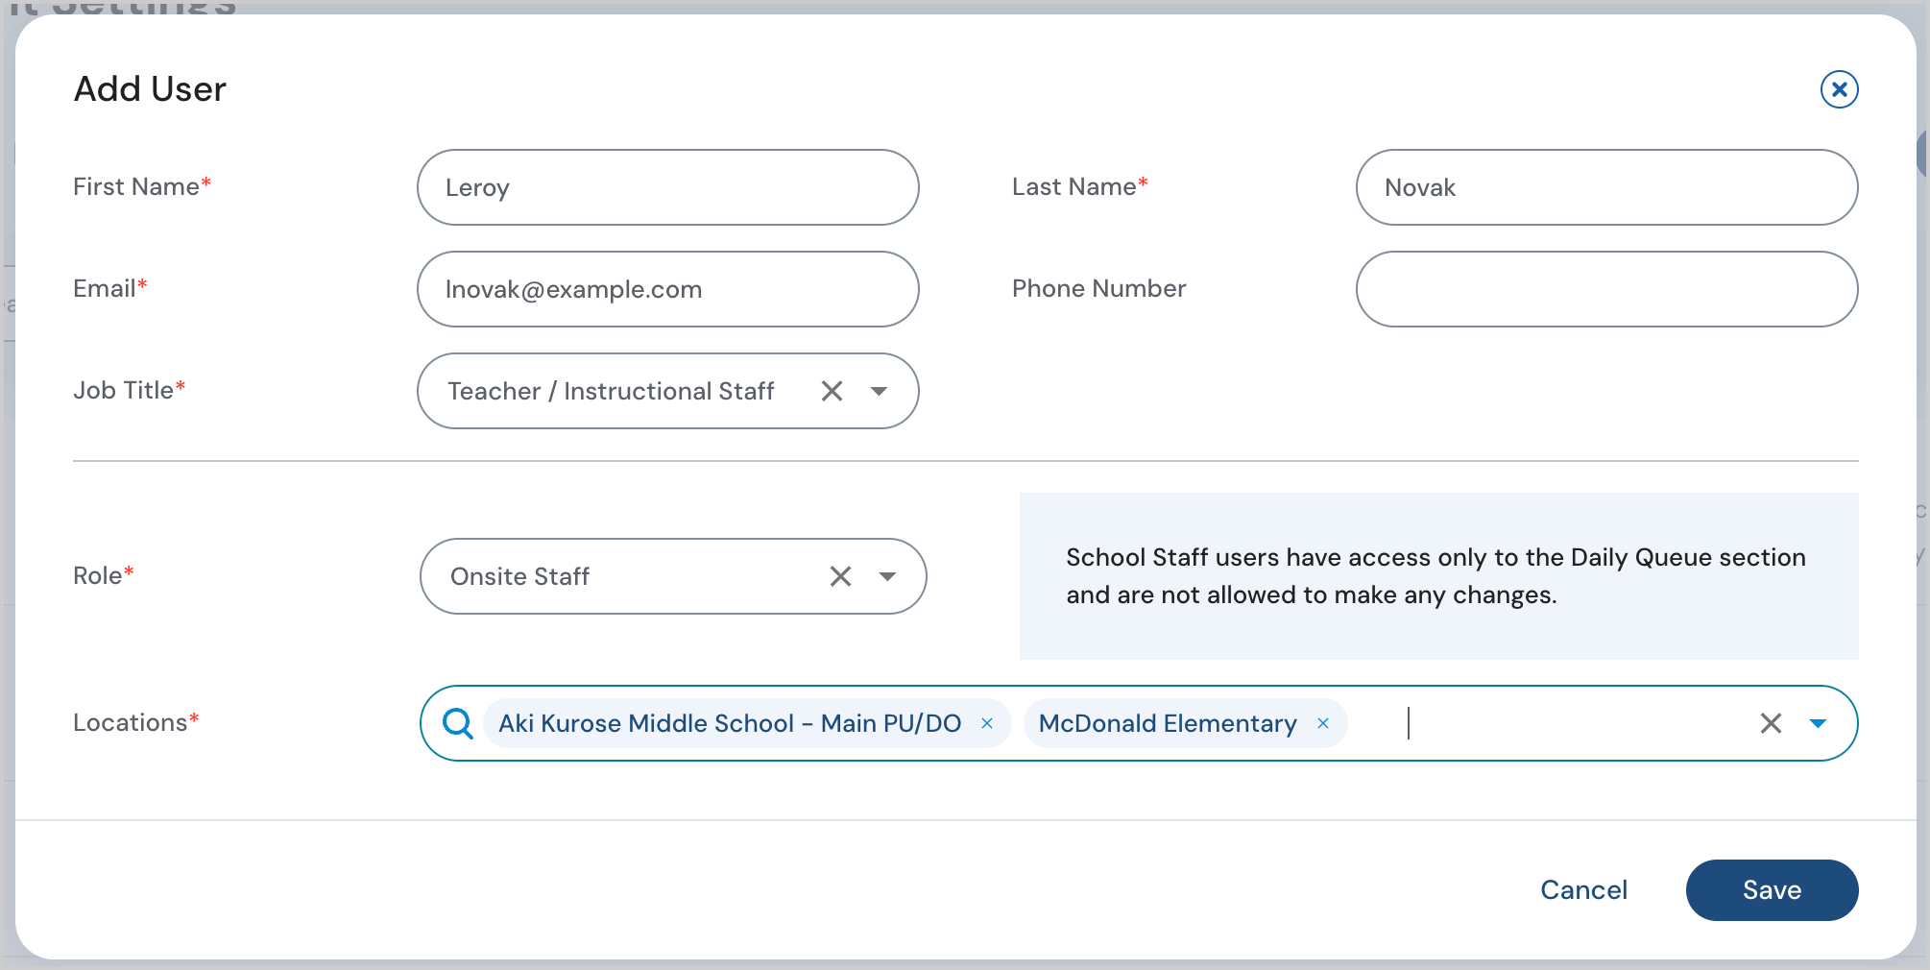Image resolution: width=1930 pixels, height=970 pixels.
Task: Clear the Job Title selection
Action: pos(832,391)
